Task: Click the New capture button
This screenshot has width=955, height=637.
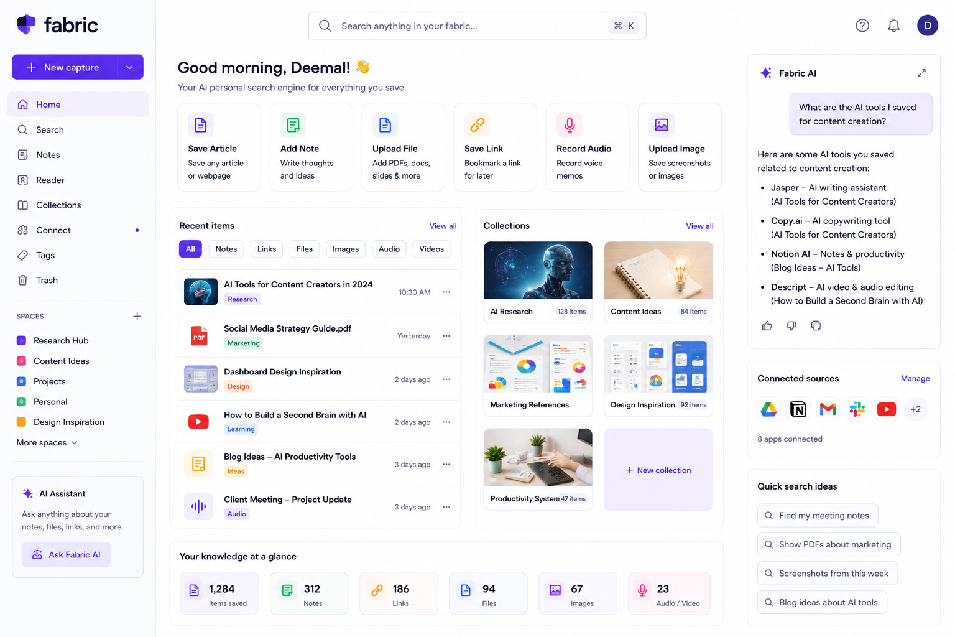Action: 65,67
